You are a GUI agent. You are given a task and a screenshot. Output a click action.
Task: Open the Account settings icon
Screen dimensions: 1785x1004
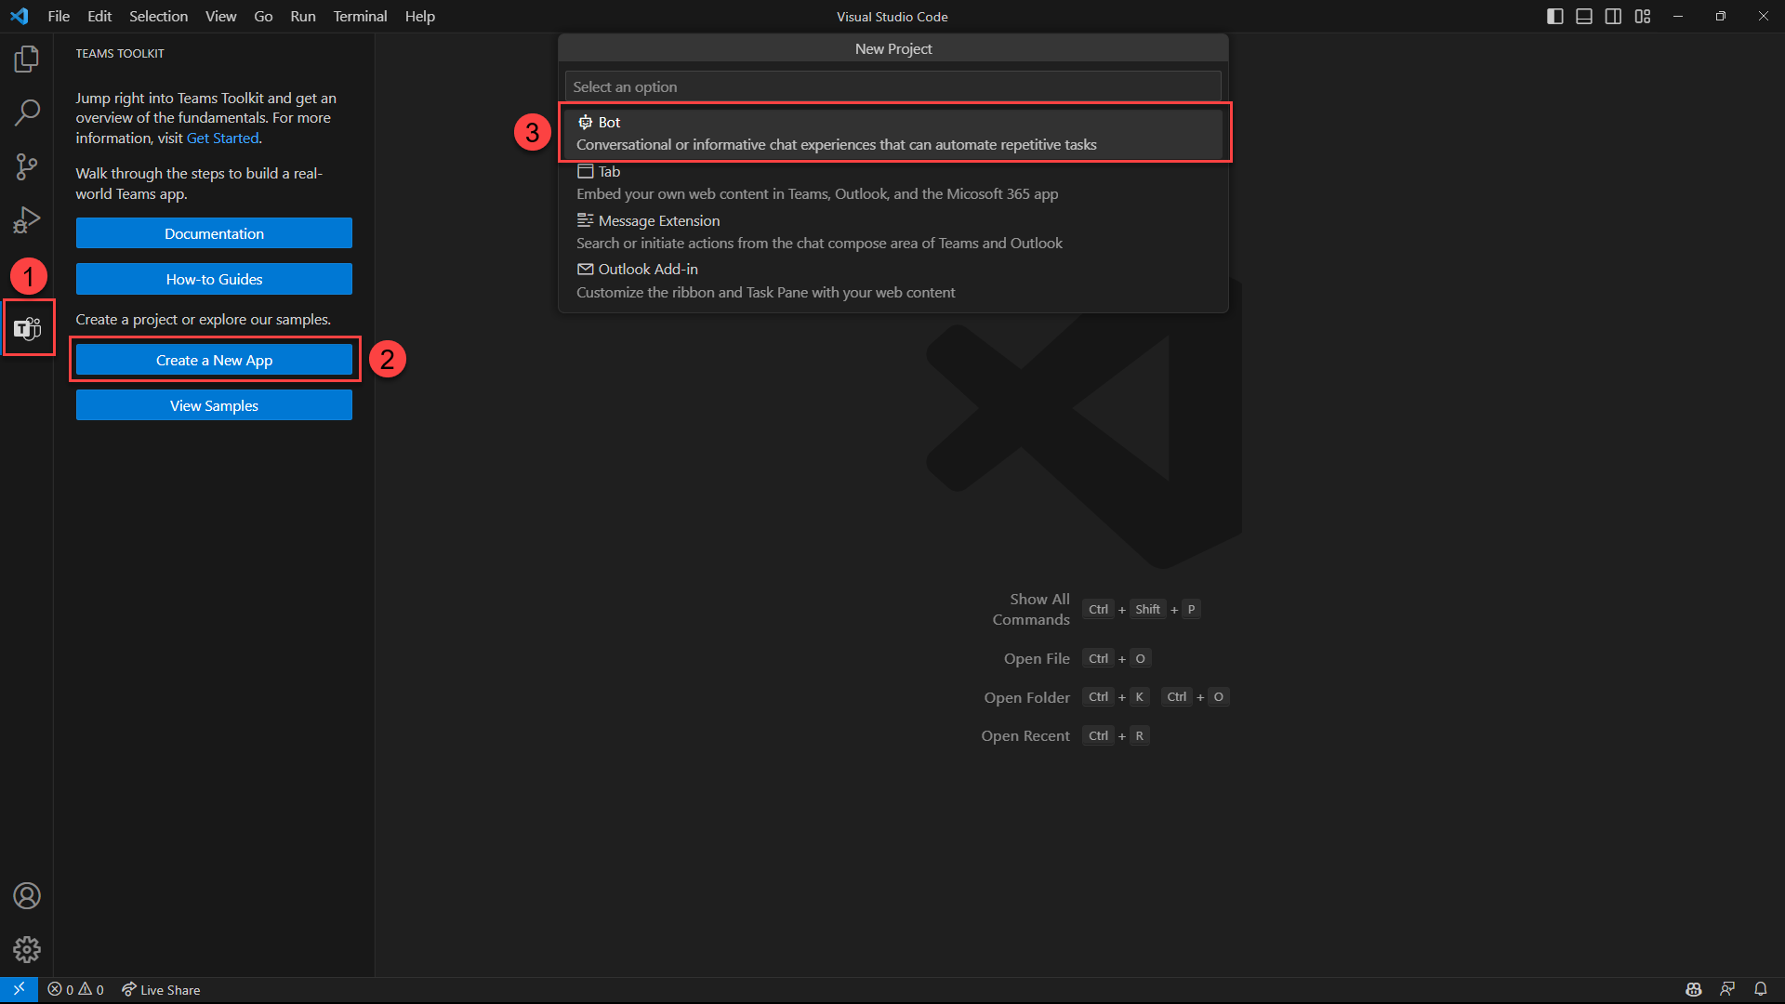26,895
